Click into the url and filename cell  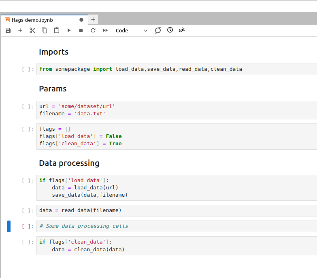click(177, 110)
